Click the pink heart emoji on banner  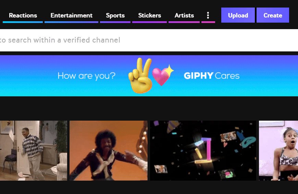(161, 76)
